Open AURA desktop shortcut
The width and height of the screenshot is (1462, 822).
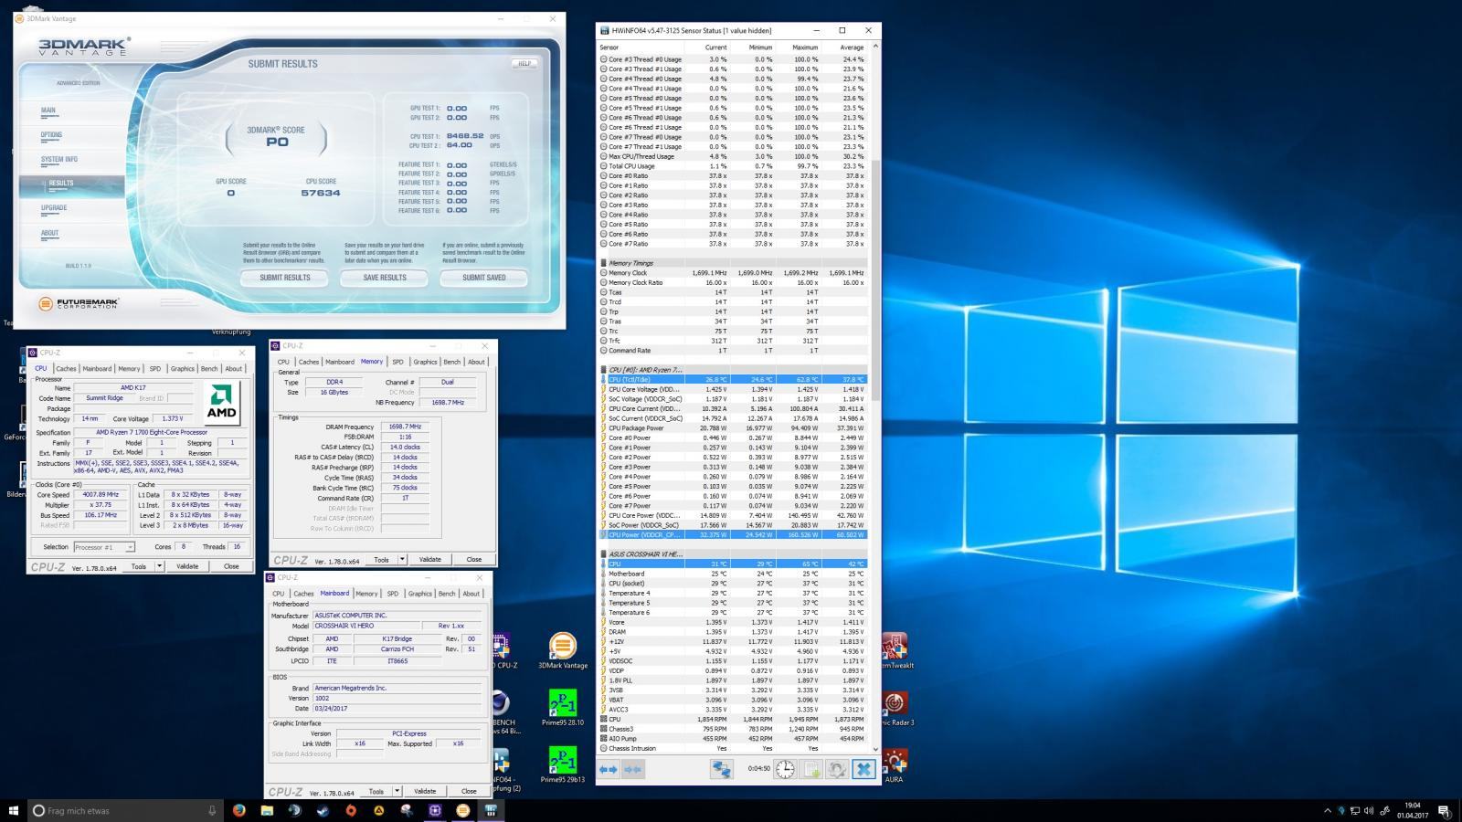(894, 765)
